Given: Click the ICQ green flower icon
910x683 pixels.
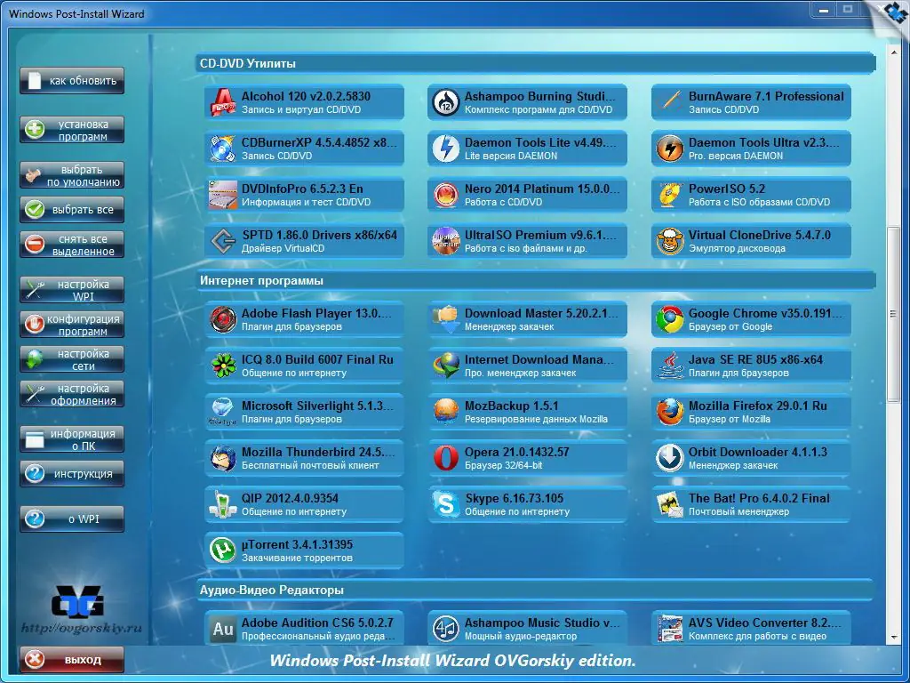Looking at the screenshot, I should 223,366.
